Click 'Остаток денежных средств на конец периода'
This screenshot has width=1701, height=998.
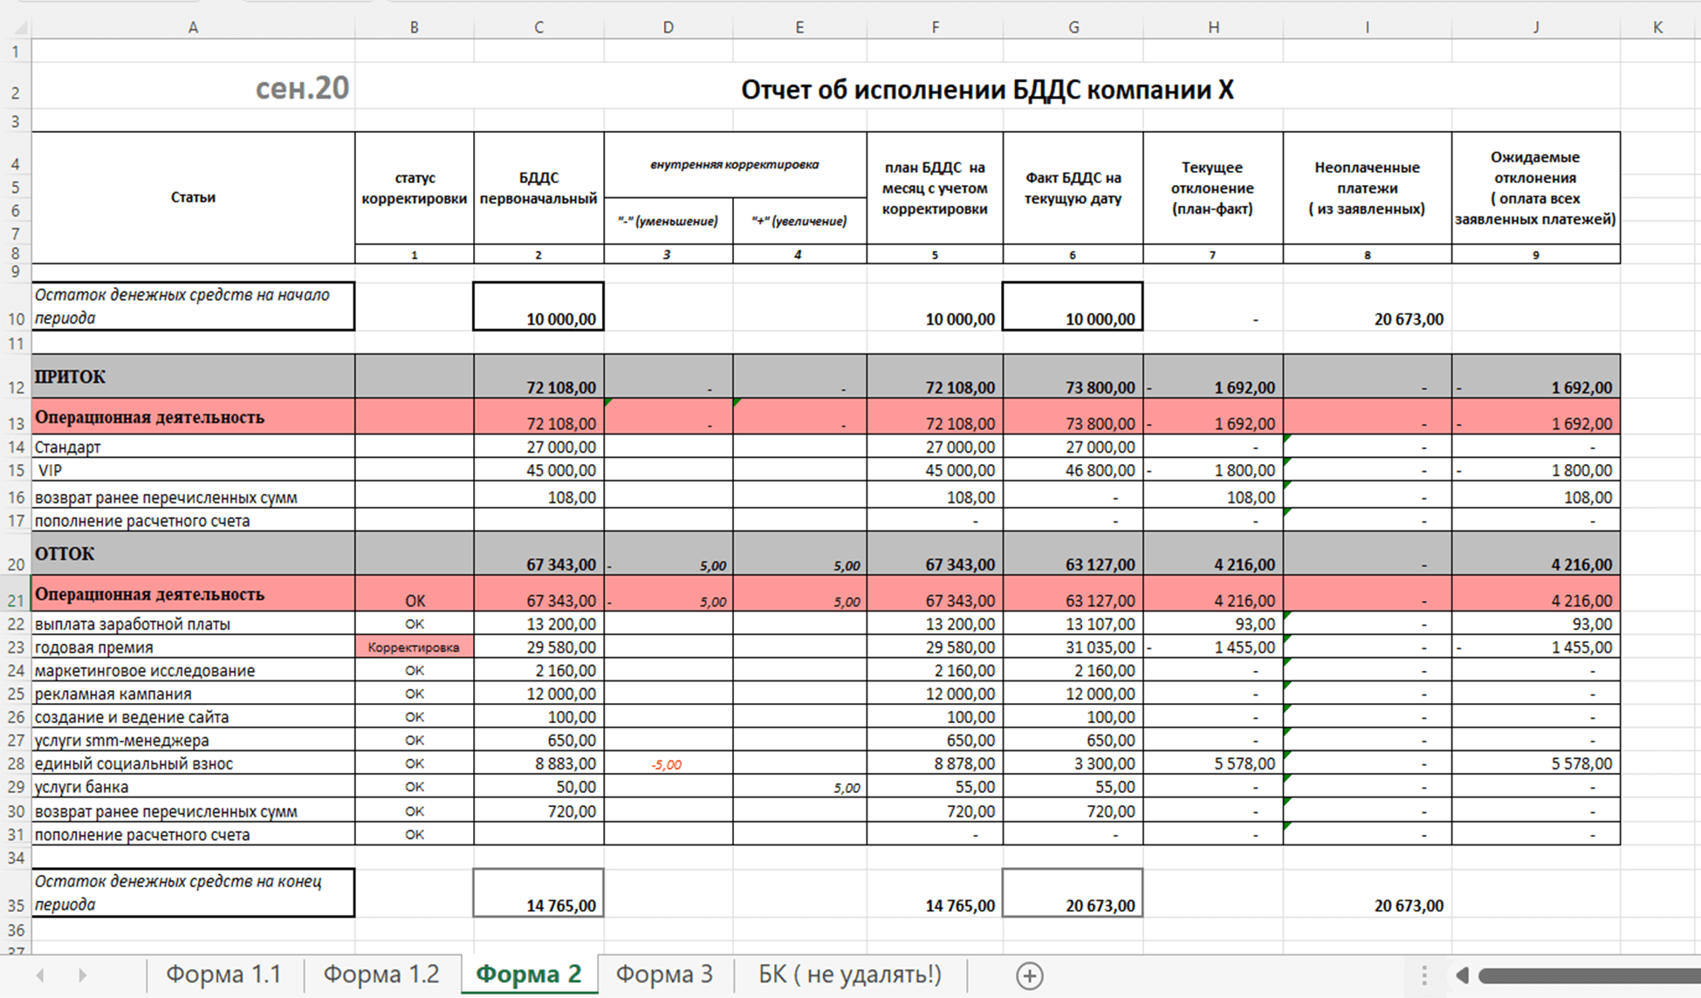pos(193,892)
